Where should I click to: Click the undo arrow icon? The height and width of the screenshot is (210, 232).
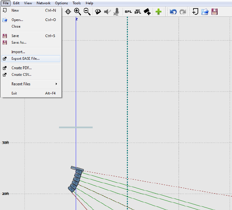(x=173, y=12)
